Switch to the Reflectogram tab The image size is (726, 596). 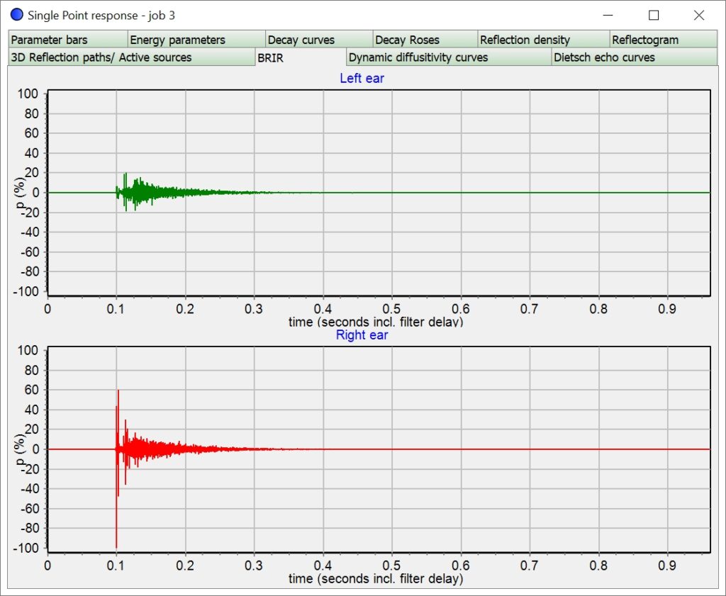(664, 40)
